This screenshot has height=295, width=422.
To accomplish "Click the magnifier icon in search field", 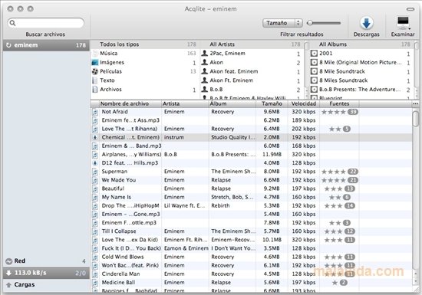I will click(12, 23).
